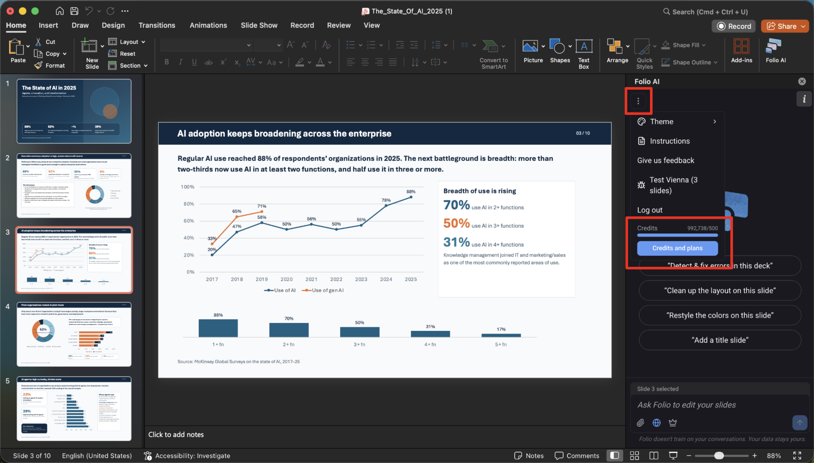Save the presentation with the disk icon

(x=74, y=11)
